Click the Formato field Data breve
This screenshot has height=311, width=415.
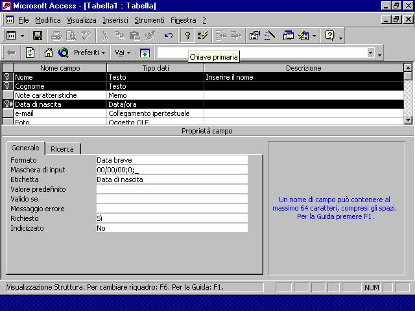click(172, 160)
